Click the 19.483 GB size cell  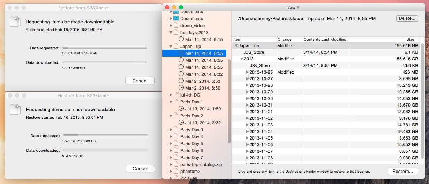click(x=407, y=131)
